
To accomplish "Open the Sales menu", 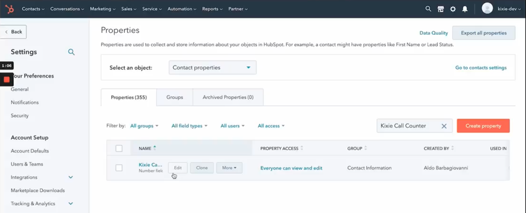I will [129, 9].
